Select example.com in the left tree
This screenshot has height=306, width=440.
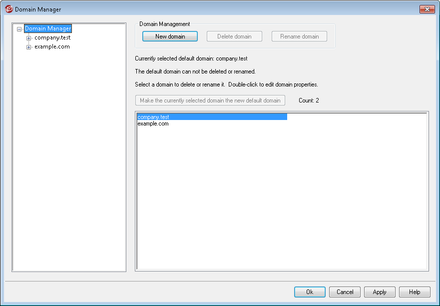(x=52, y=47)
